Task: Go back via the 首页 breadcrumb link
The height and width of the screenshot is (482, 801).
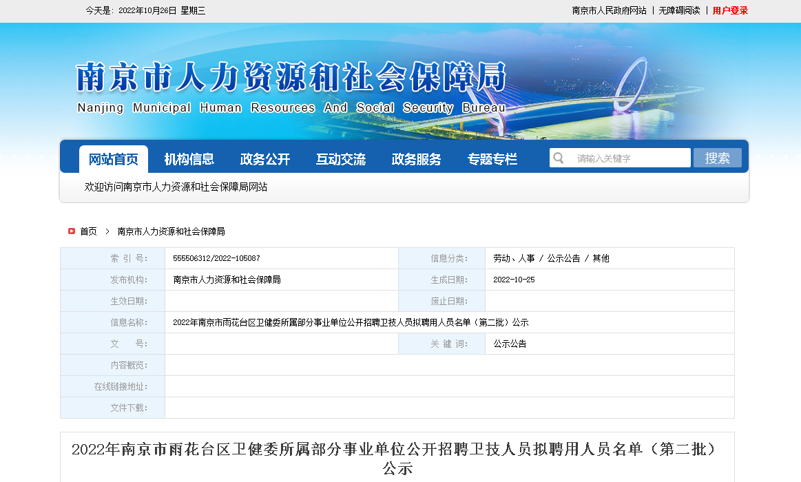Action: (x=88, y=231)
